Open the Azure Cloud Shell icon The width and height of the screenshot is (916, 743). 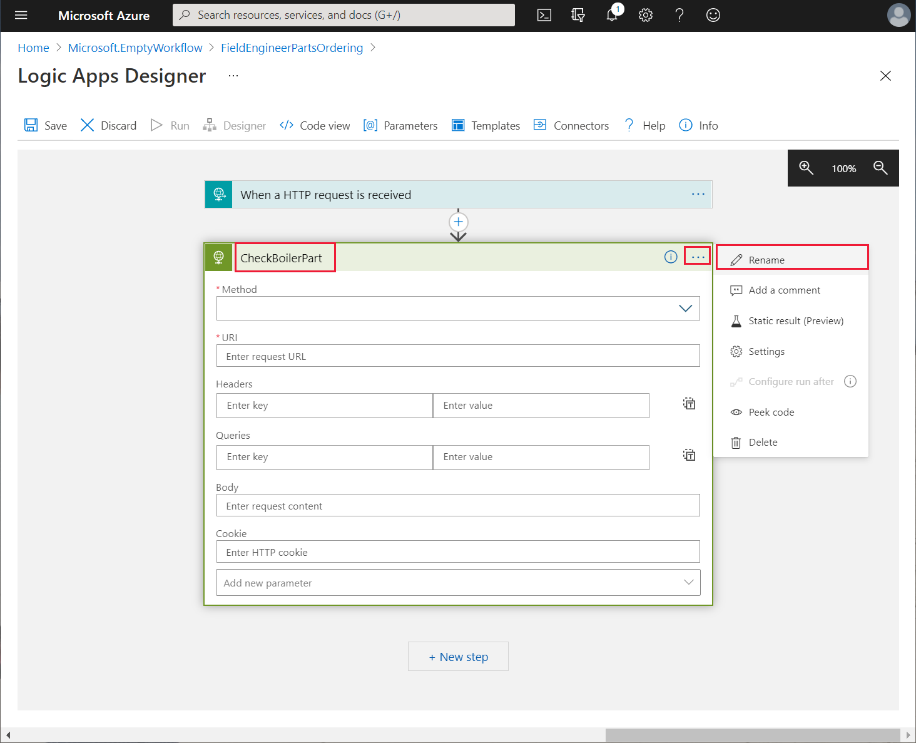544,16
